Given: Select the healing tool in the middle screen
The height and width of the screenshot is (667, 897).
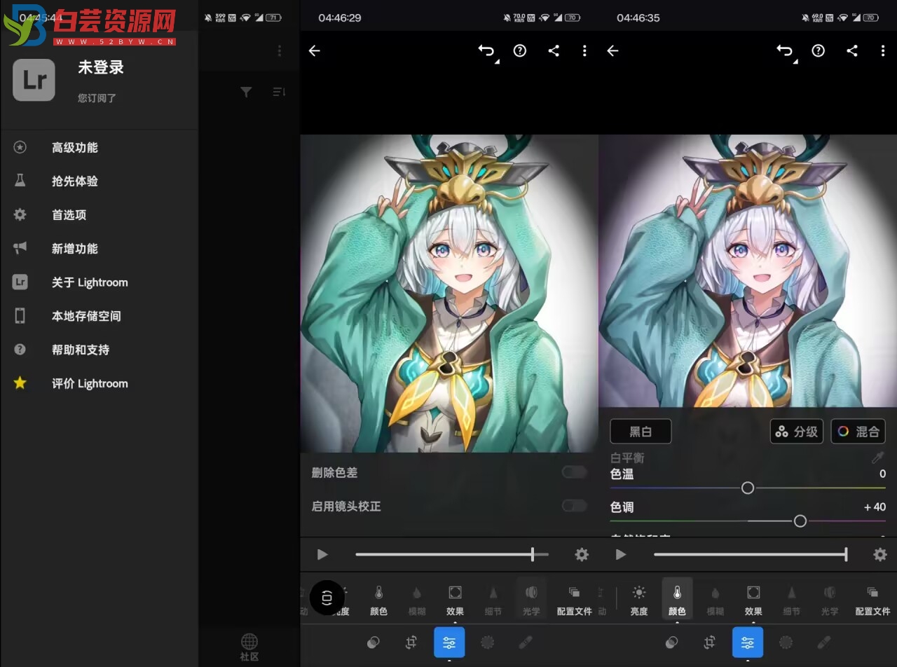Looking at the screenshot, I should coord(526,642).
